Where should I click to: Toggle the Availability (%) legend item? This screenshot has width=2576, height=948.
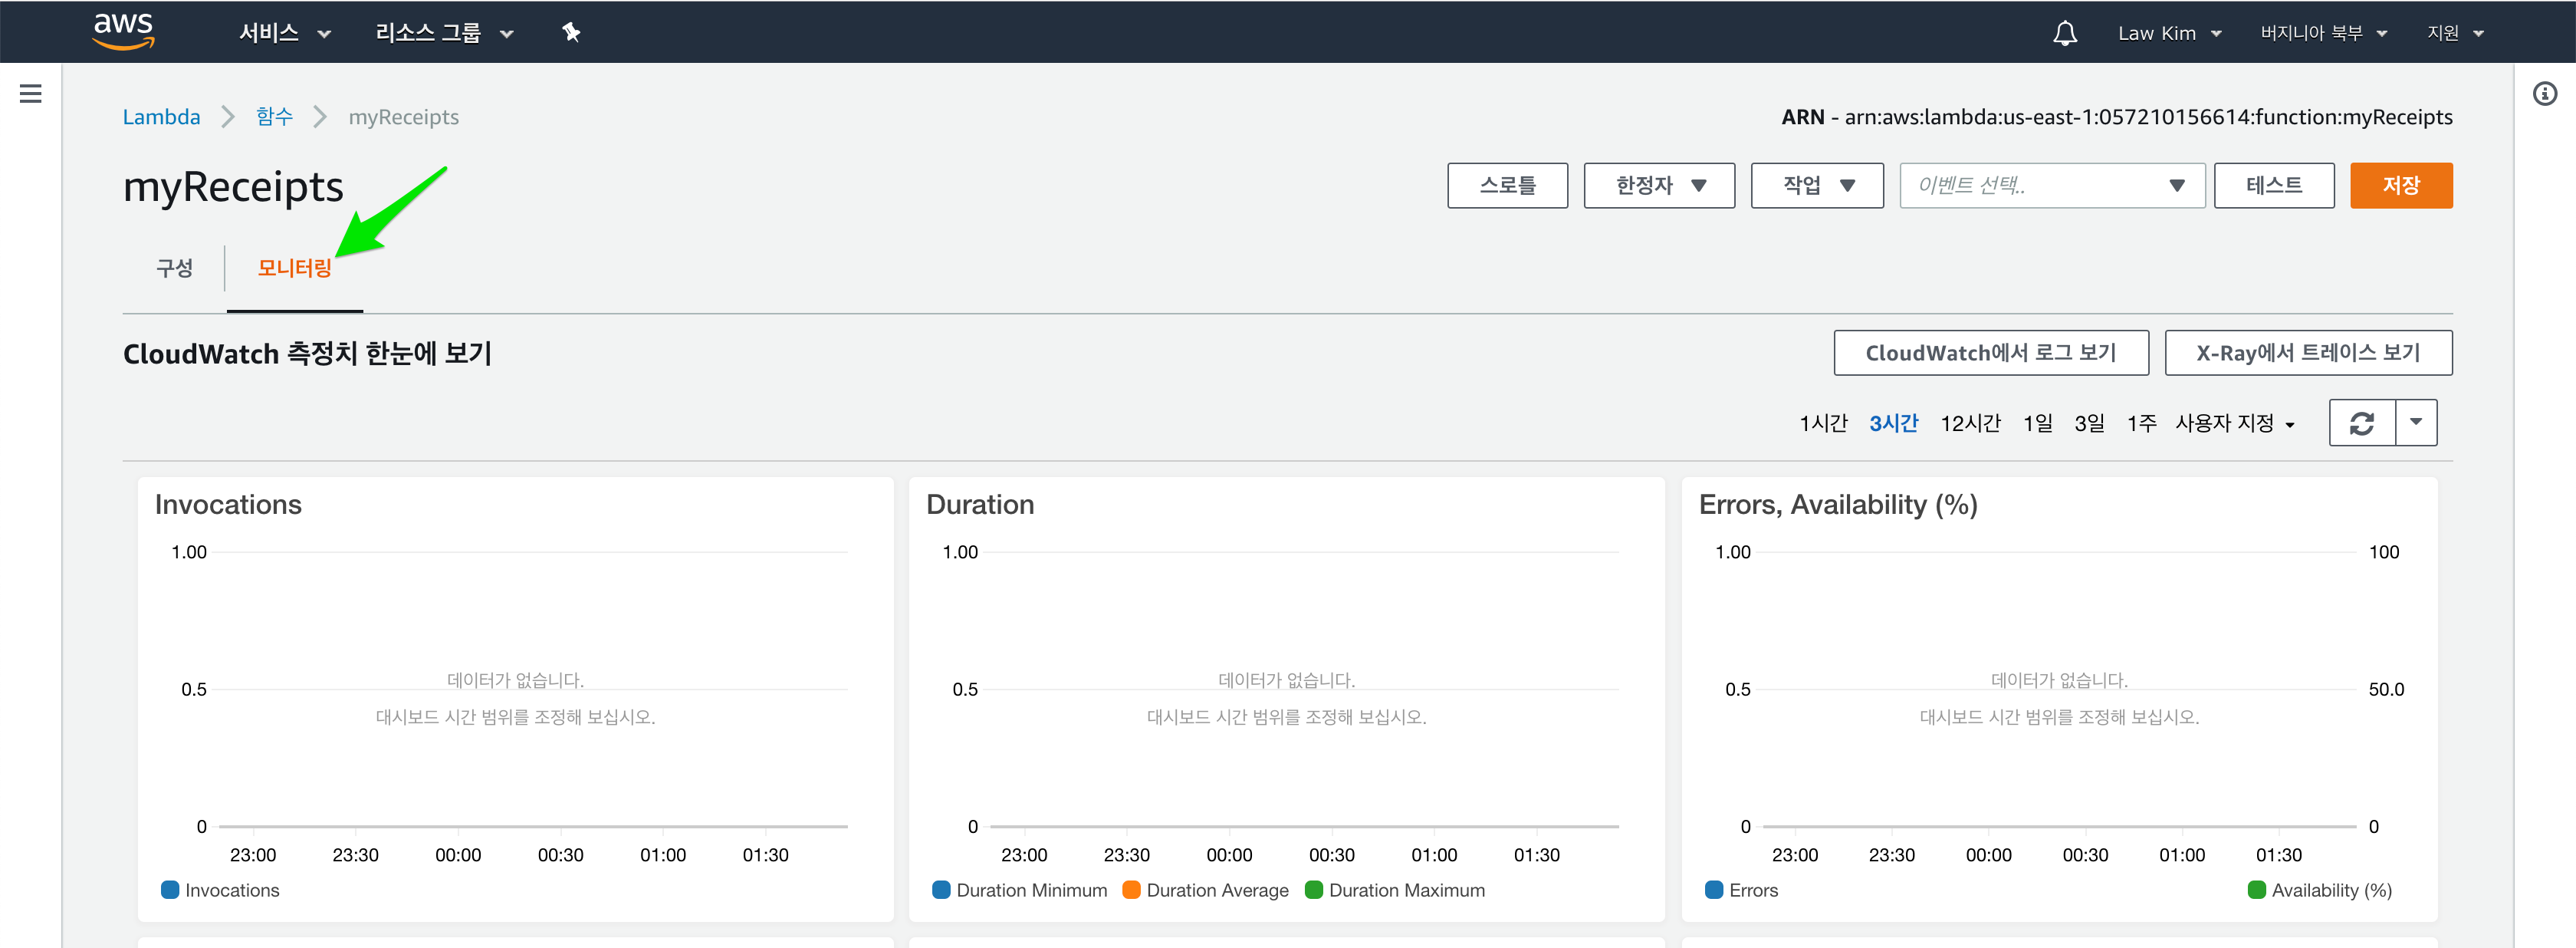click(x=2319, y=889)
